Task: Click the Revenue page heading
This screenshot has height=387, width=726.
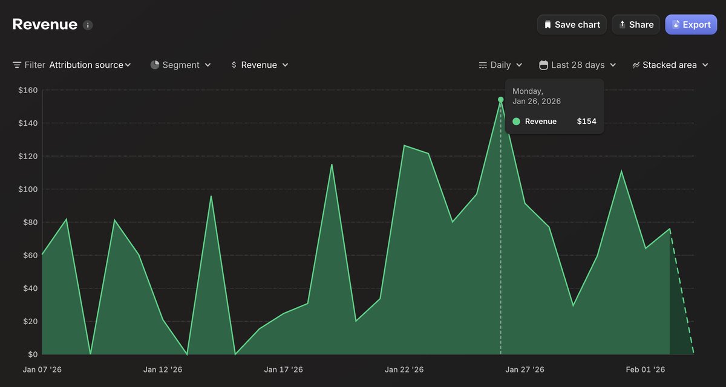Action: (45, 24)
